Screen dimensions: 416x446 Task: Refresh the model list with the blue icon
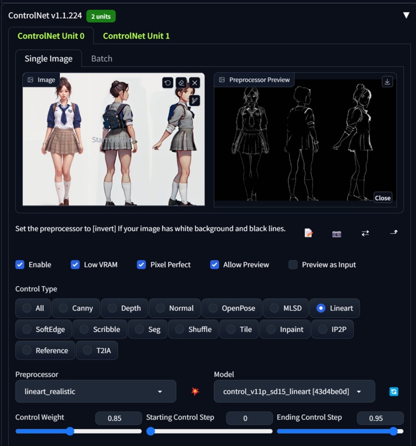394,392
